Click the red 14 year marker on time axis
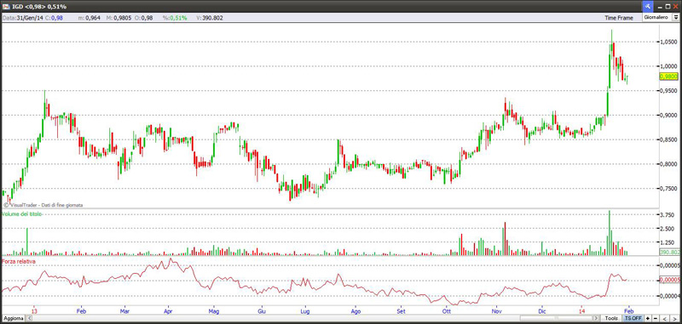The width and height of the screenshot is (682, 324). pos(582,311)
